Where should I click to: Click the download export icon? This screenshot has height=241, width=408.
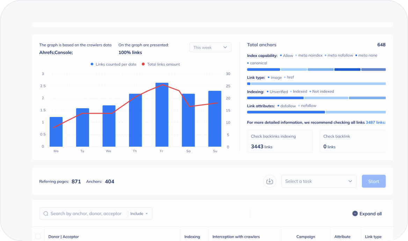click(269, 181)
